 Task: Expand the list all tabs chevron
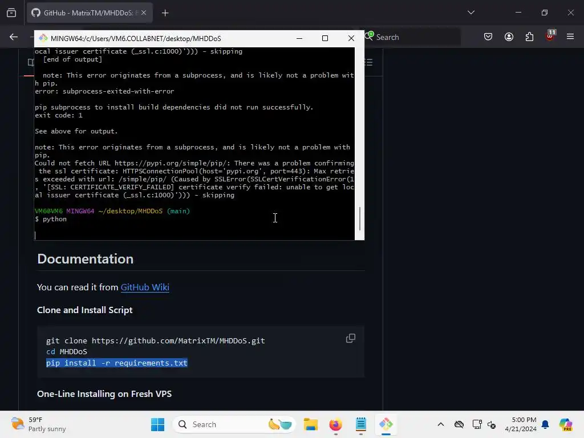pyautogui.click(x=471, y=13)
